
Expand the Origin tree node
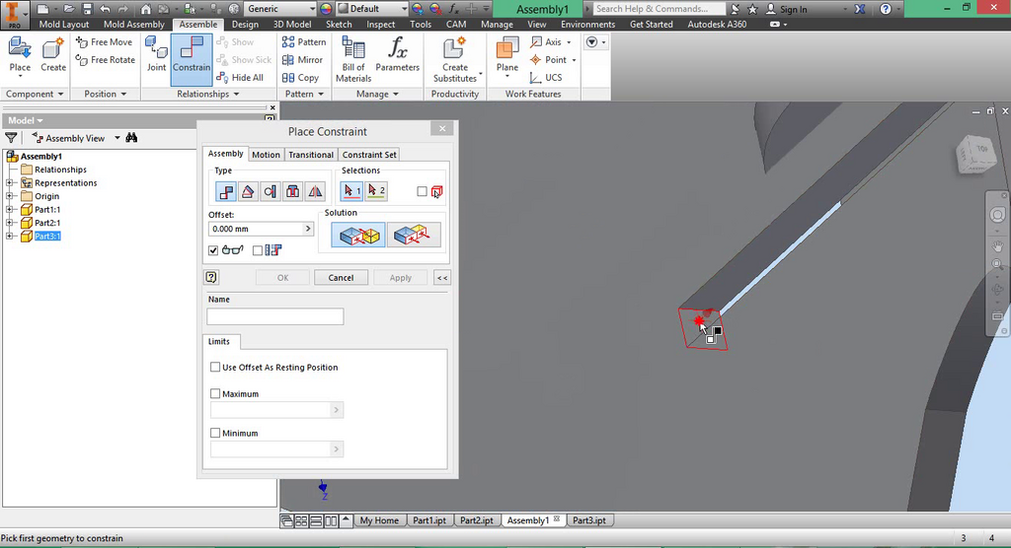point(10,196)
